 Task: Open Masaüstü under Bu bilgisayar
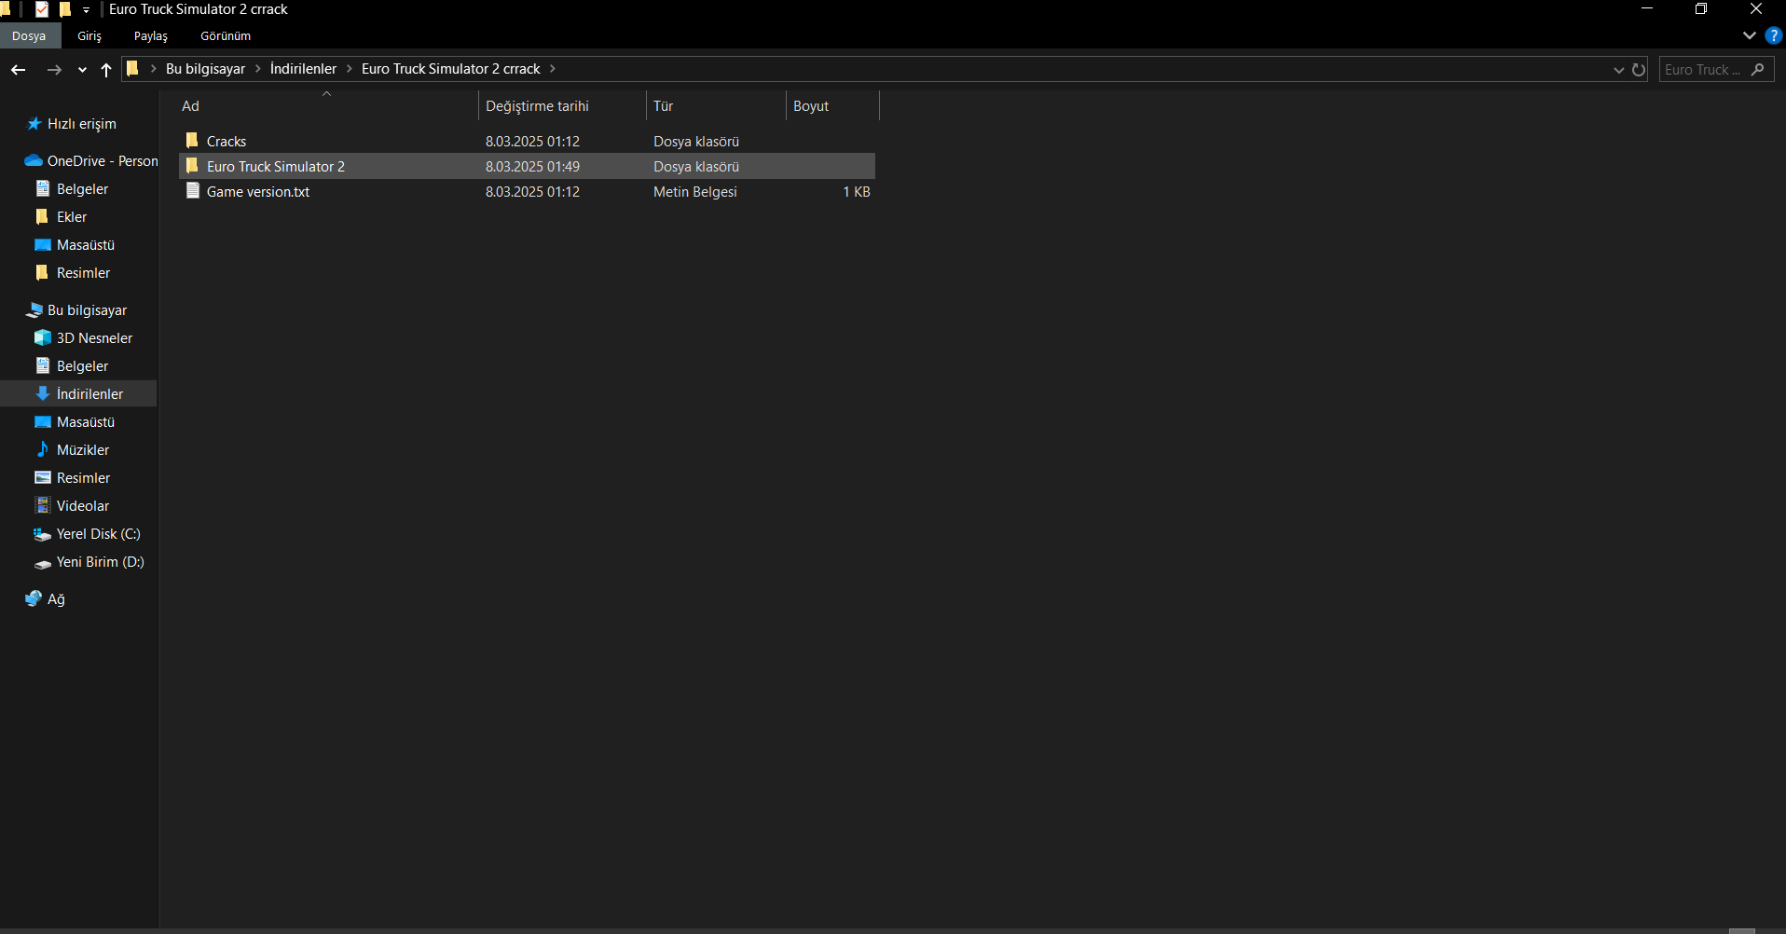pyautogui.click(x=86, y=422)
